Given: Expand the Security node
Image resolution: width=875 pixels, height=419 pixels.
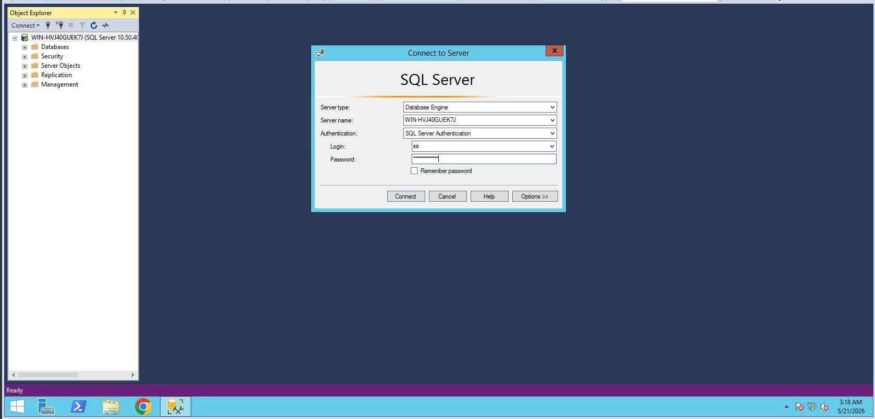Looking at the screenshot, I should [24, 57].
